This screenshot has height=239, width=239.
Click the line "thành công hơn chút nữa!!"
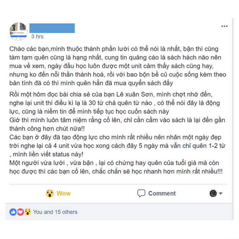click(x=47, y=129)
